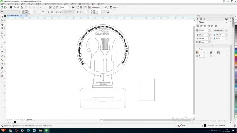
Task: Select the Interactive Fill tool
Action: point(2,76)
